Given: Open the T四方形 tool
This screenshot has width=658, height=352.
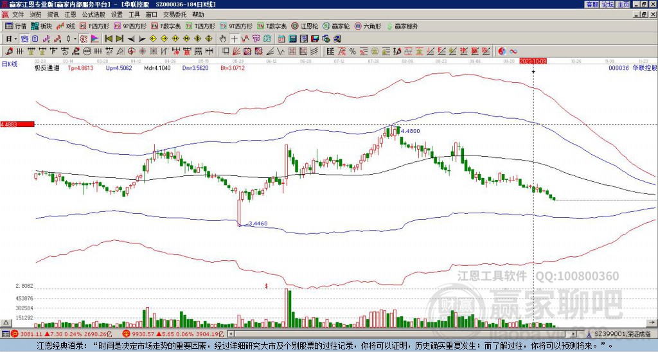Looking at the screenshot, I should [200, 26].
